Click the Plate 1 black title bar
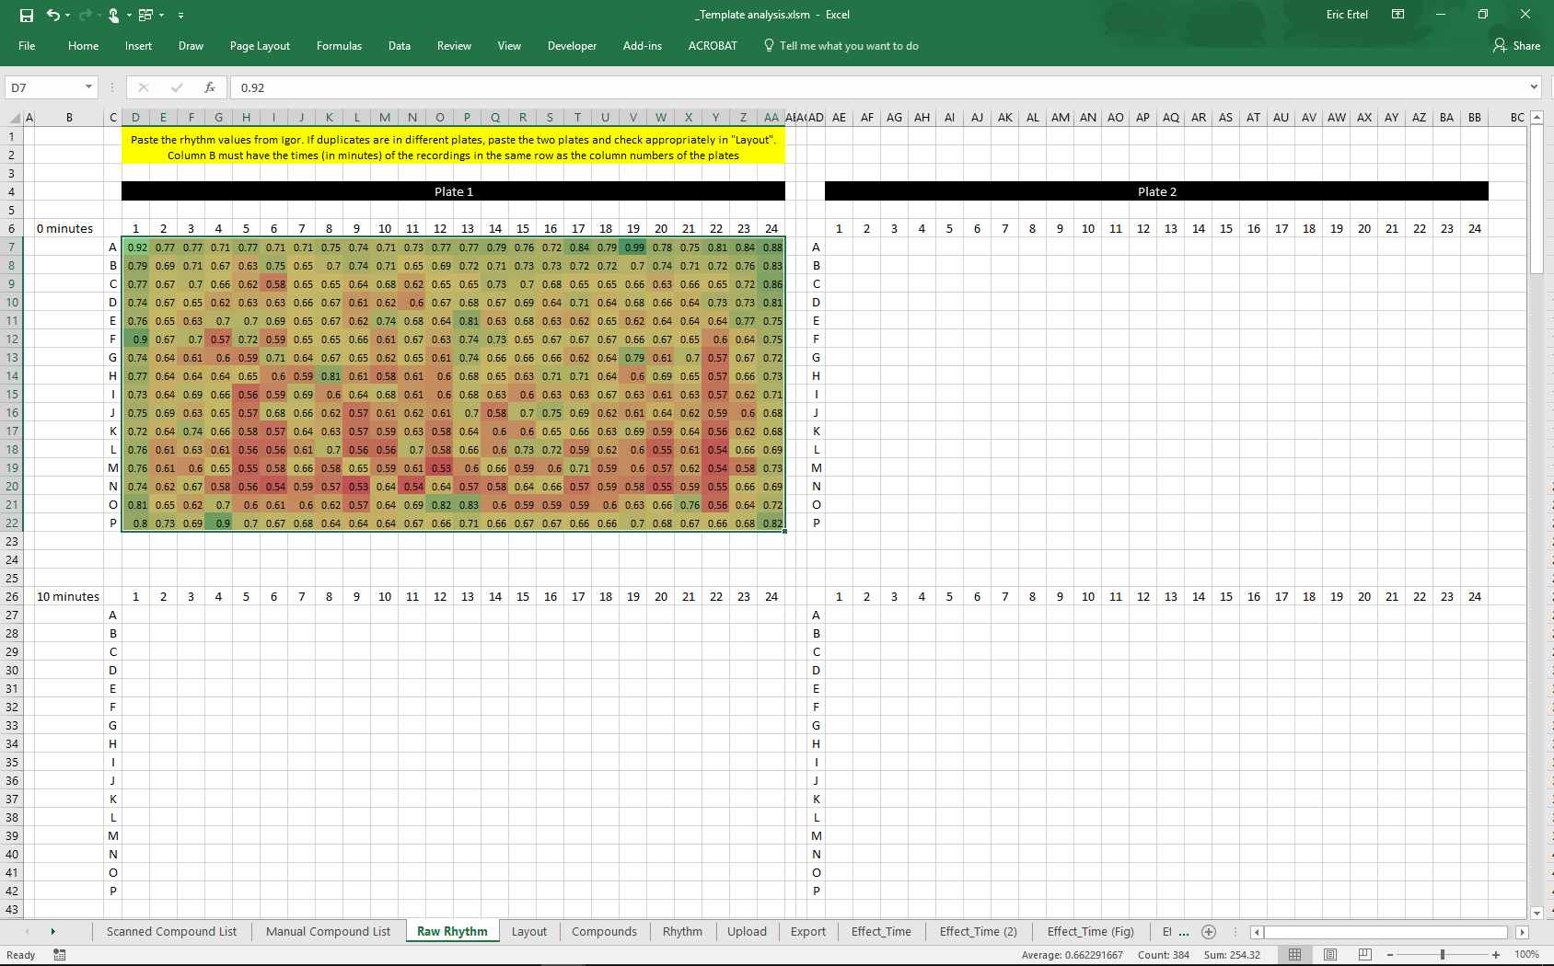 (453, 191)
